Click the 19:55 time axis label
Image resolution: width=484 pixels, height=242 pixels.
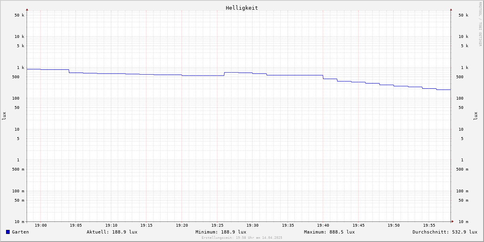coord(429,225)
